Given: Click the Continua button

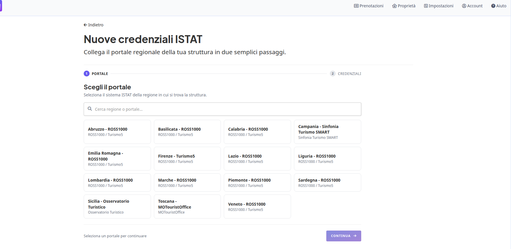Looking at the screenshot, I should [344, 236].
